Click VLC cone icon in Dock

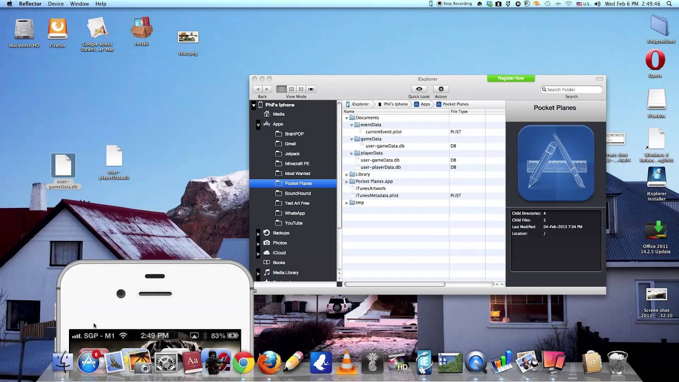tap(347, 363)
